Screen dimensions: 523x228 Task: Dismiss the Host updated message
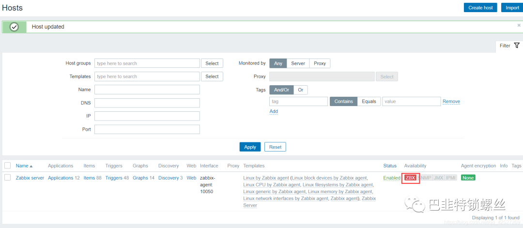(x=519, y=25)
